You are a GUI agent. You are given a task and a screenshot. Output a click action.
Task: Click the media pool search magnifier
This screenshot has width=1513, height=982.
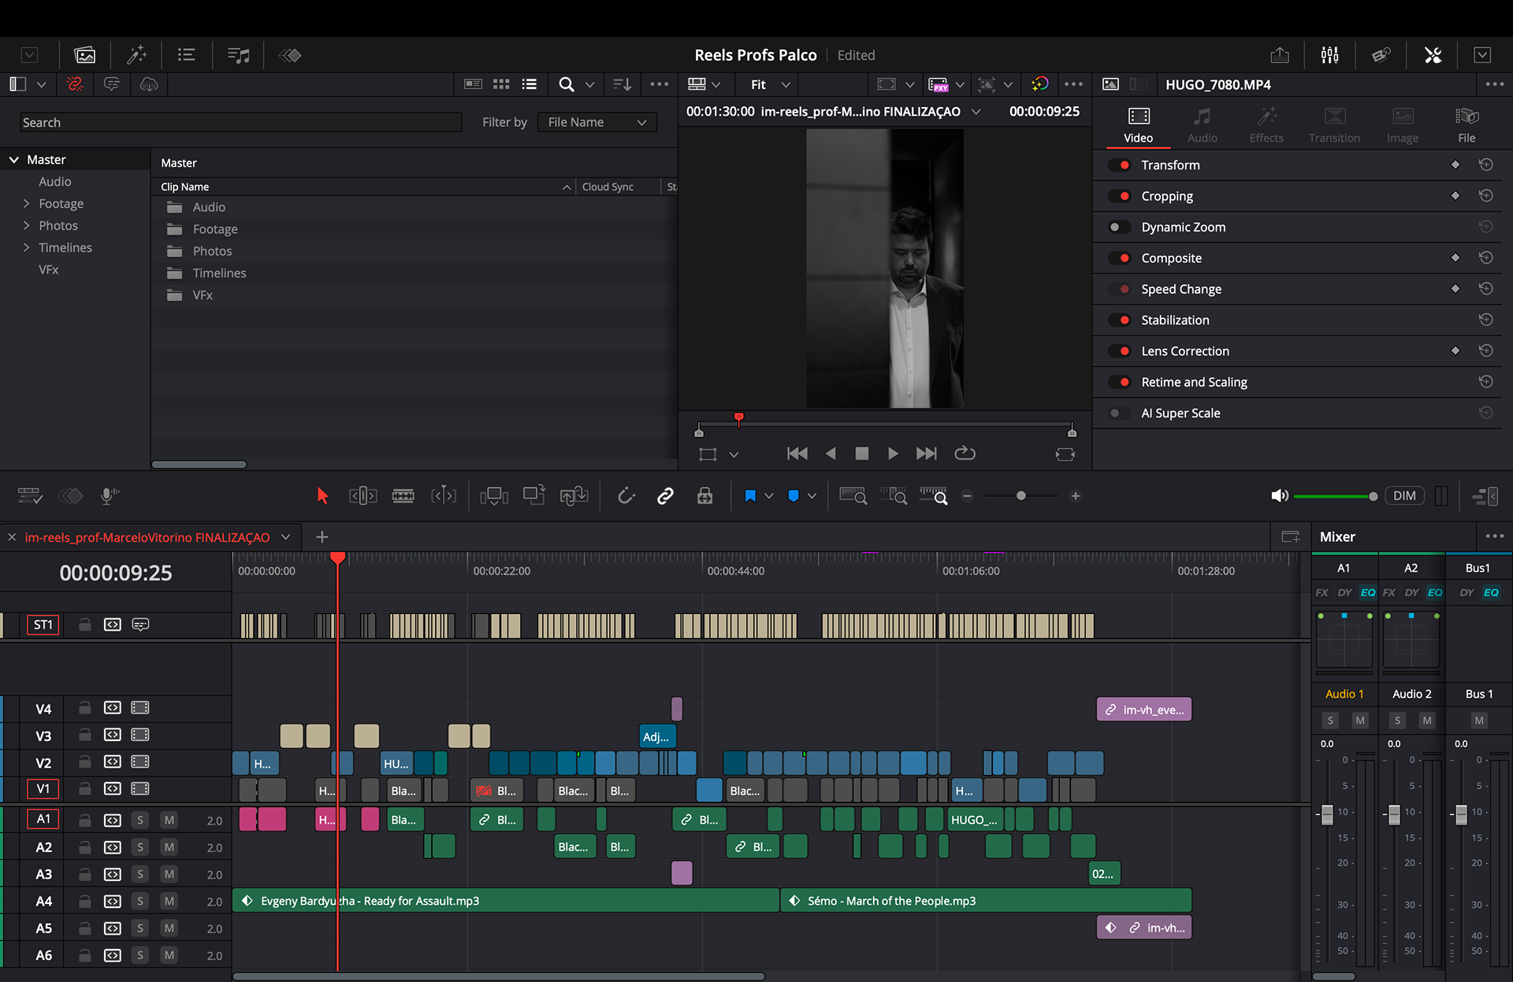point(567,84)
